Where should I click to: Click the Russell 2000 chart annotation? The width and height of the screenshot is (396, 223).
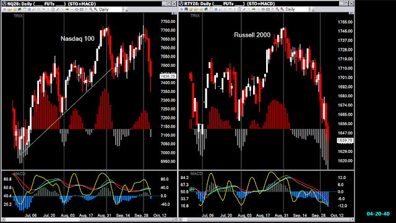coord(252,35)
